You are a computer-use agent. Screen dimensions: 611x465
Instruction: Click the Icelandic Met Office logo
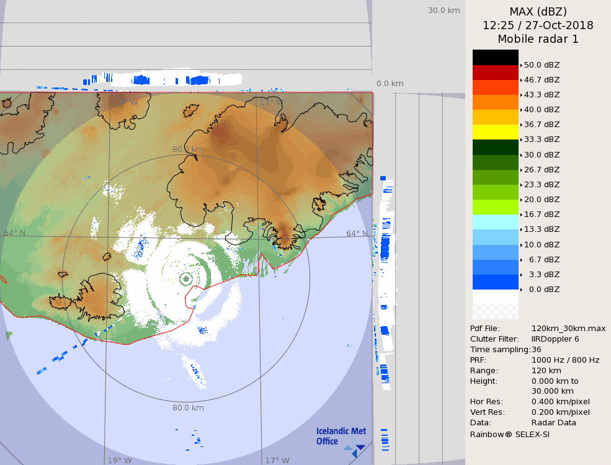coord(341,436)
